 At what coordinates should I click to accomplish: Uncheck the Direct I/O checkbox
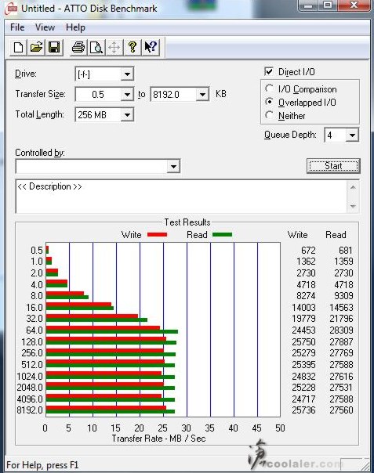[269, 71]
